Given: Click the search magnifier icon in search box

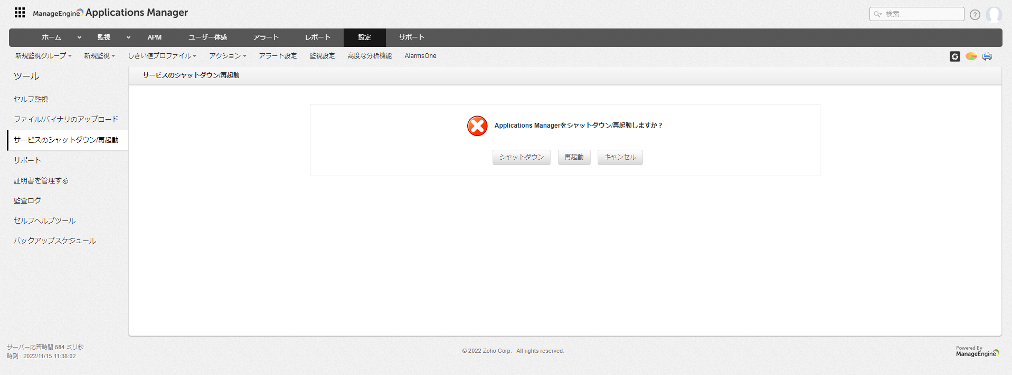Looking at the screenshot, I should pyautogui.click(x=877, y=14).
